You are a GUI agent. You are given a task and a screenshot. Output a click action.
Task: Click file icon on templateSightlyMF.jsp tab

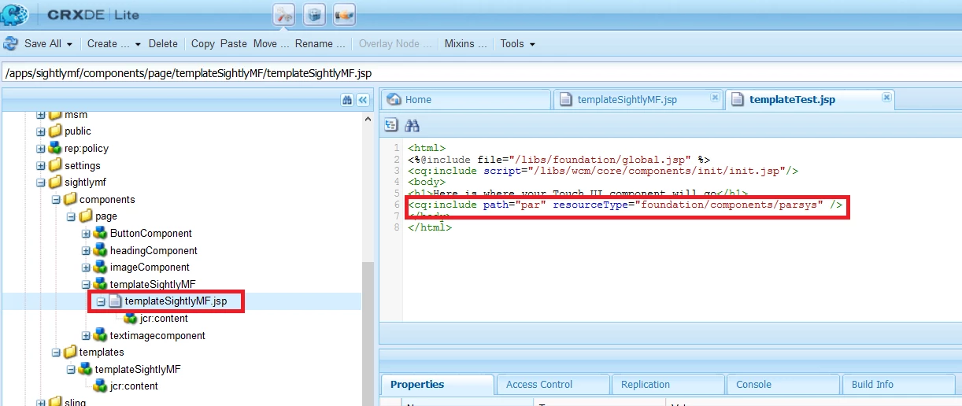pos(567,99)
